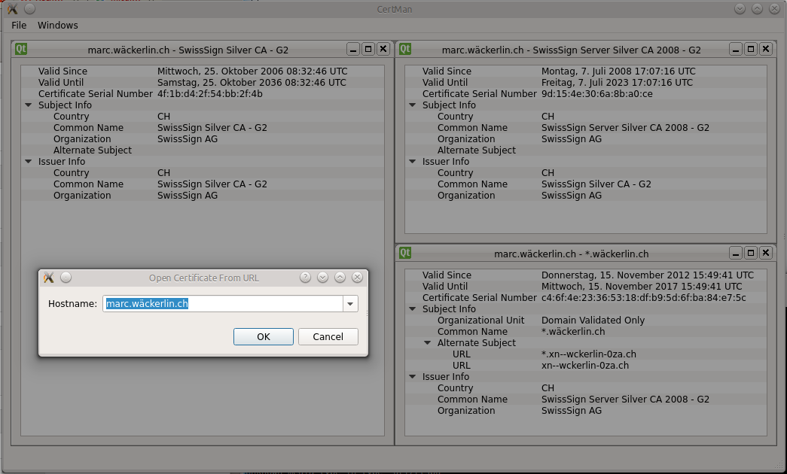Collapse Subject Info in Server Silver CA 2008 window
The width and height of the screenshot is (787, 474).
413,105
